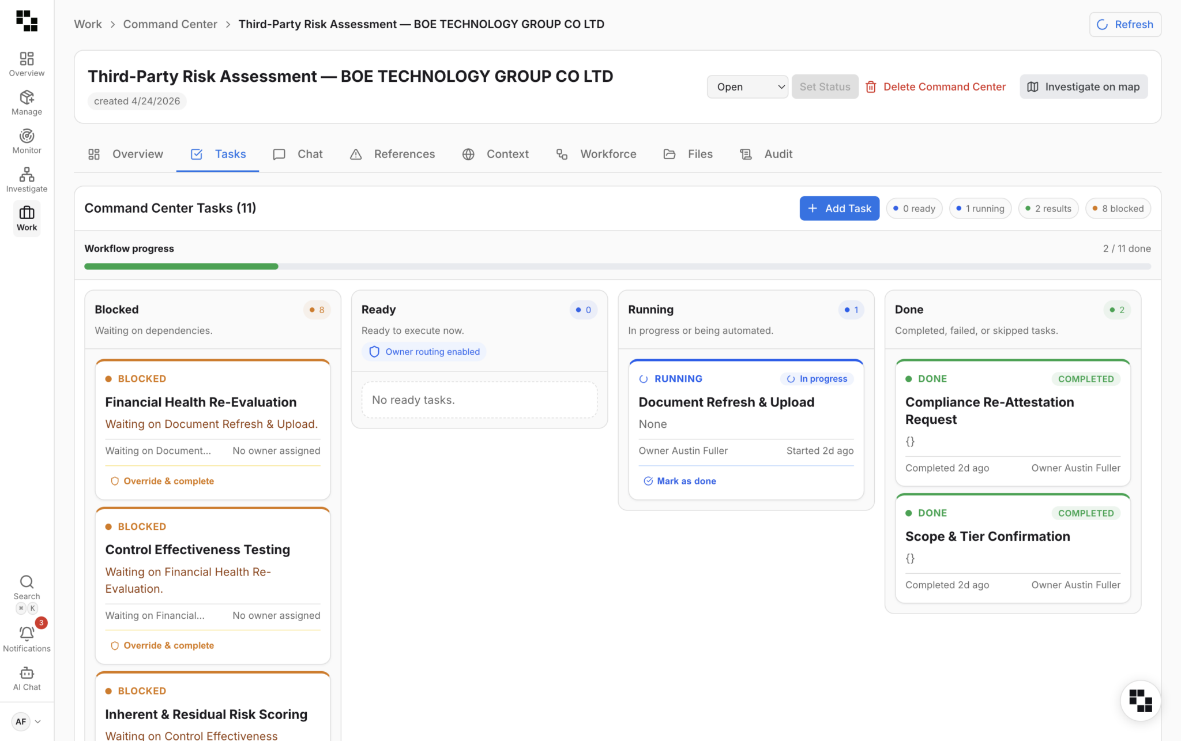The image size is (1181, 741).
Task: Expand the user account menu chevron
Action: (x=38, y=721)
